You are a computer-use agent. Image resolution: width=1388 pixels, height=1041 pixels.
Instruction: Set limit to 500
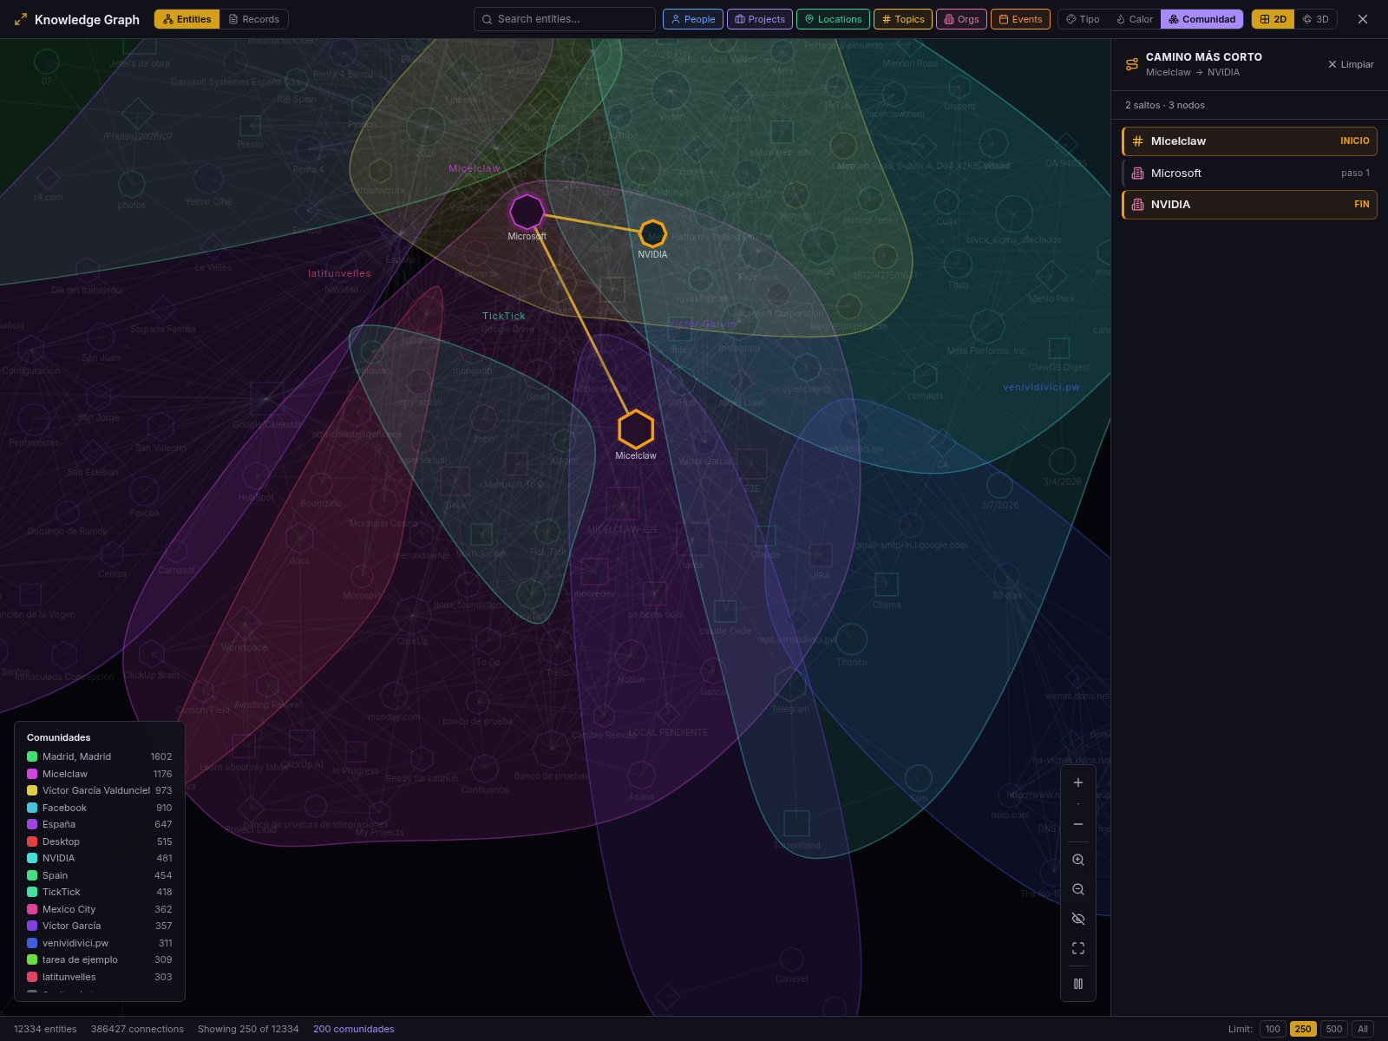tap(1334, 1029)
